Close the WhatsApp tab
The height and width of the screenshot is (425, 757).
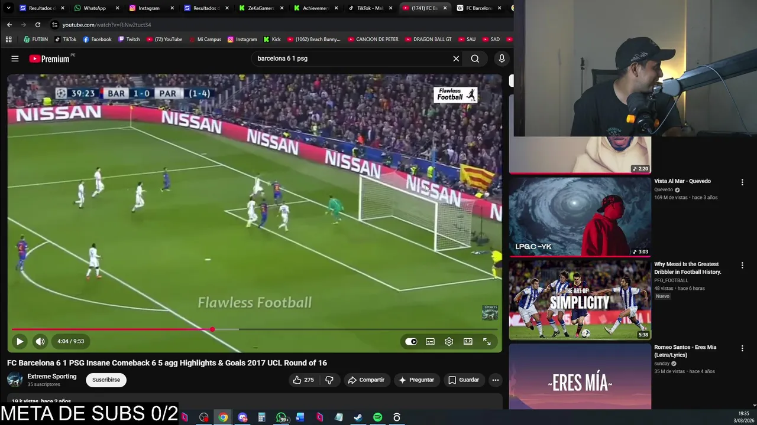pyautogui.click(x=117, y=8)
